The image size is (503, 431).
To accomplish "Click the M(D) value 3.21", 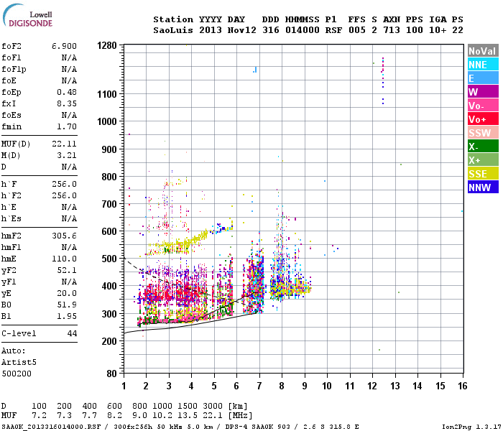I will pyautogui.click(x=67, y=156).
